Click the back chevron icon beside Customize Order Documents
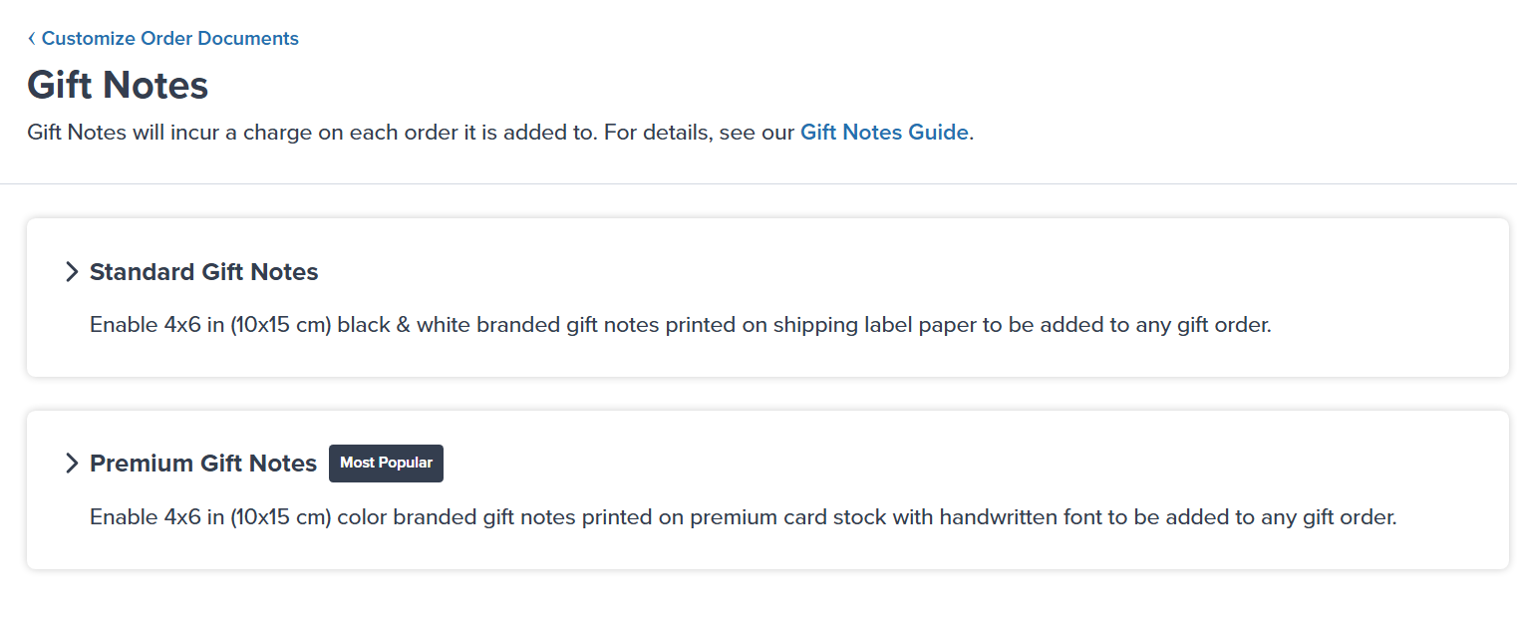Image resolution: width=1517 pixels, height=625 pixels. point(31,38)
